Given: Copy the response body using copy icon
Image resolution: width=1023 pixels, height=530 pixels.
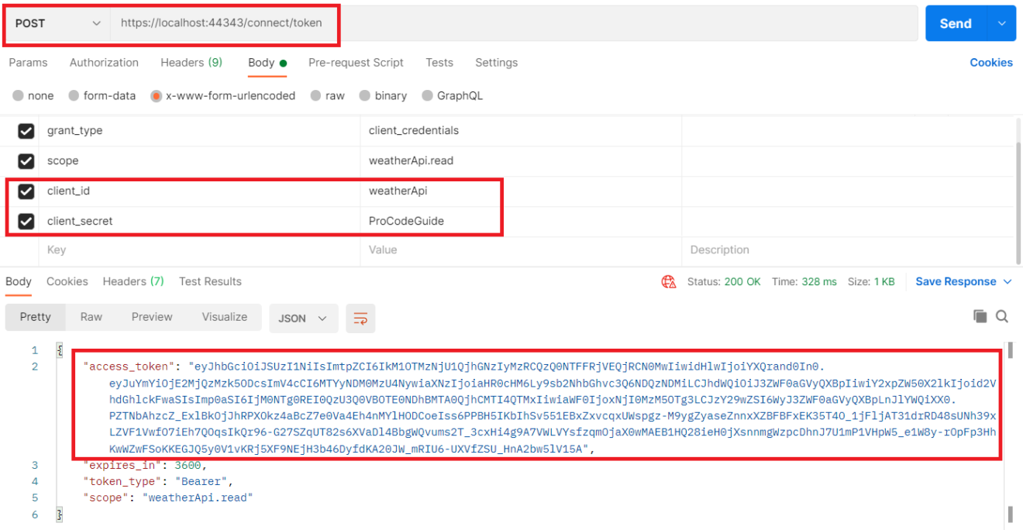Looking at the screenshot, I should click(980, 316).
